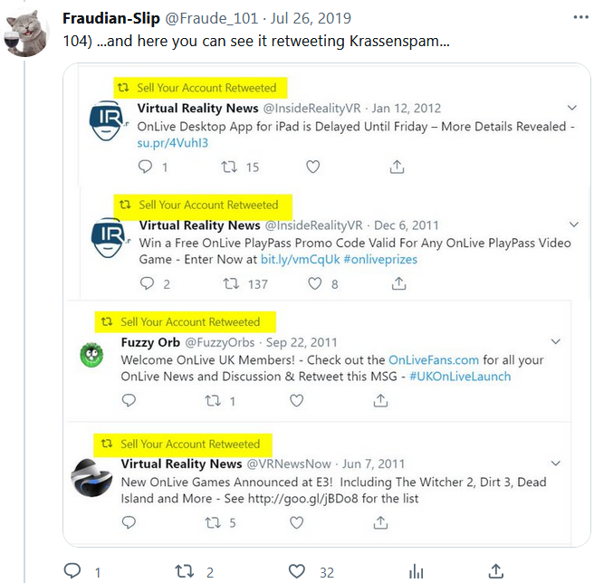Retweet the Fraudian-Slip main tweet
The image size is (594, 583).
(x=184, y=571)
